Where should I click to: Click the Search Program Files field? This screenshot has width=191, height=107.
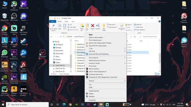point(149,37)
